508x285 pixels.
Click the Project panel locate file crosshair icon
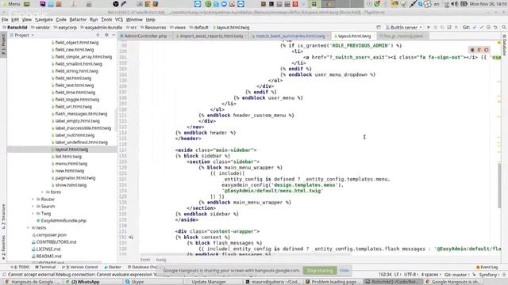click(98, 35)
